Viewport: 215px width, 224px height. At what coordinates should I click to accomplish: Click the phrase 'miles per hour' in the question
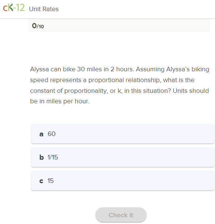pyautogui.click(x=67, y=101)
